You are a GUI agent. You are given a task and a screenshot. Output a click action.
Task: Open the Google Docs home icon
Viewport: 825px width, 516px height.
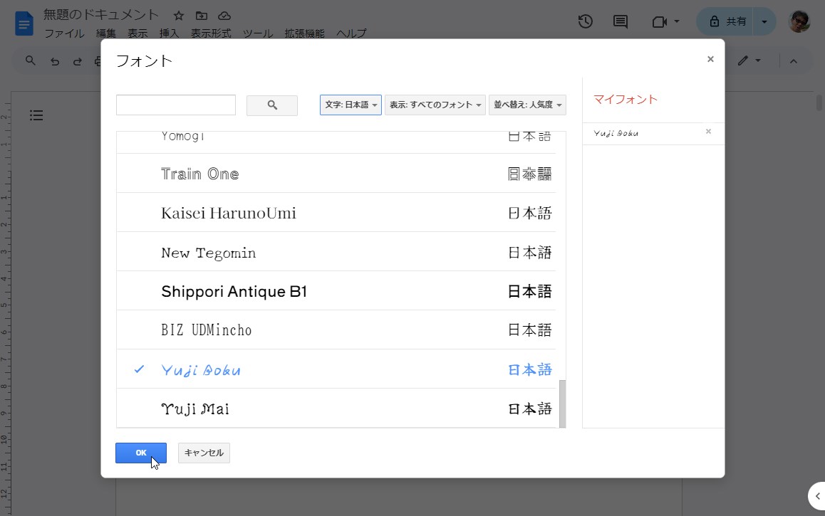coord(24,24)
